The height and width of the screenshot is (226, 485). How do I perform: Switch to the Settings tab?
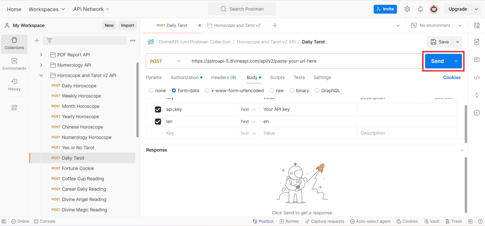coord(322,77)
